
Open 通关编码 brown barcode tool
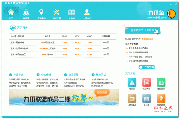[x=132, y=98]
